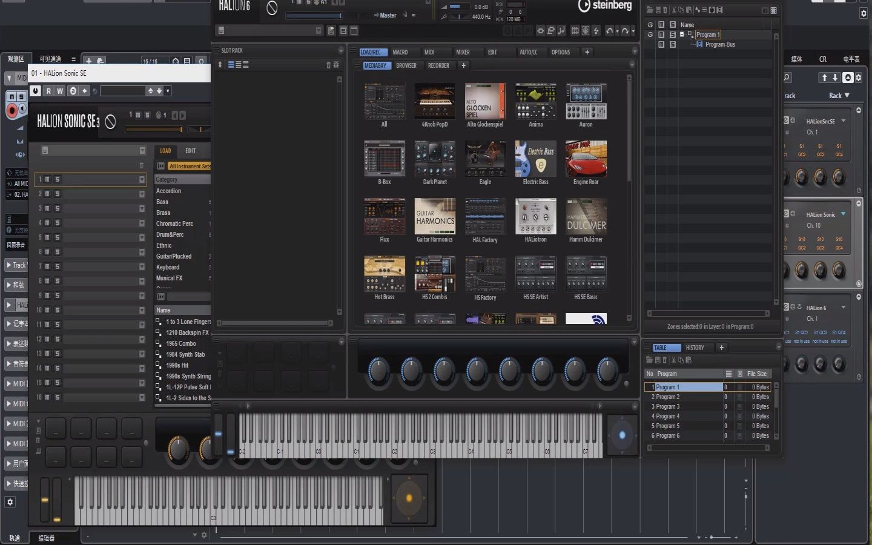
Task: Click the HALion 6 MIDI reset lightning icon
Action: coord(596,31)
